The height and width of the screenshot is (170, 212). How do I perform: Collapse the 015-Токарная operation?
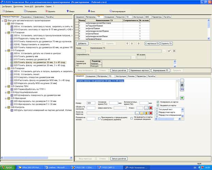[x=6, y=50]
